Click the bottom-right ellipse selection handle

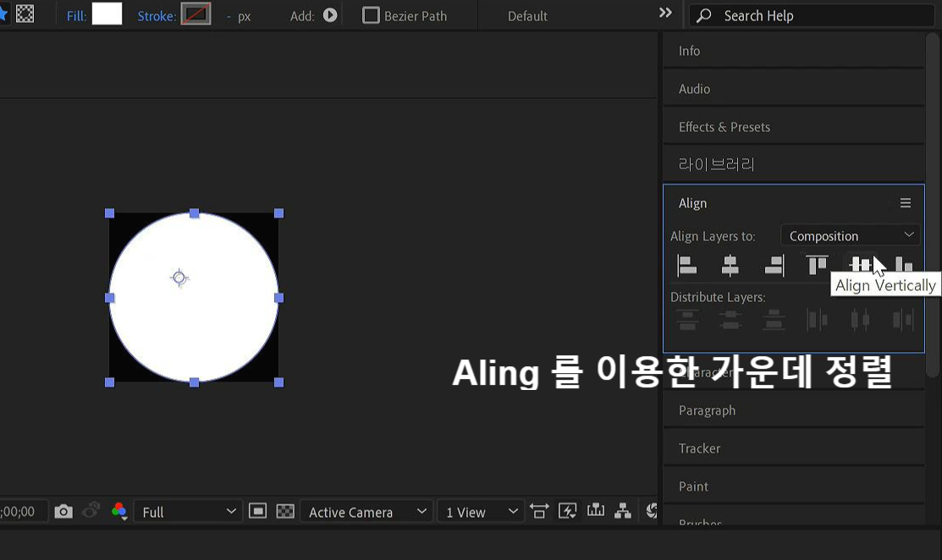pos(278,382)
